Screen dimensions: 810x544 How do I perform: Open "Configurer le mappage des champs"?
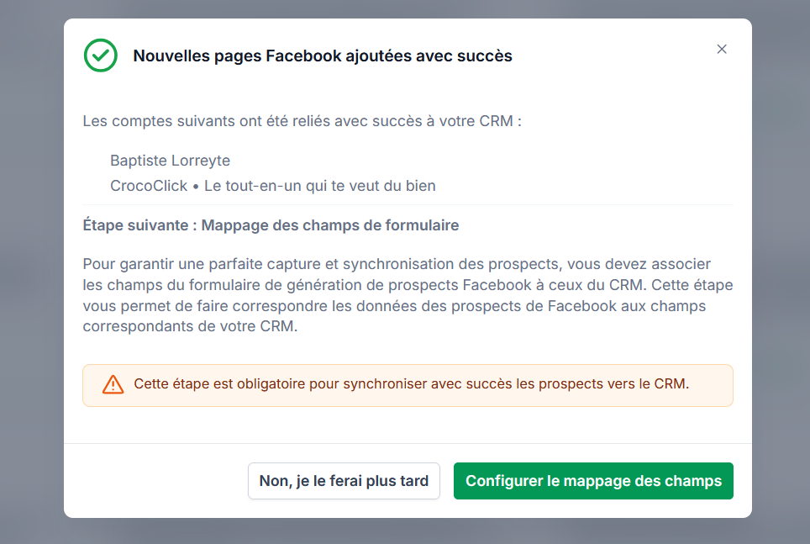pos(593,481)
